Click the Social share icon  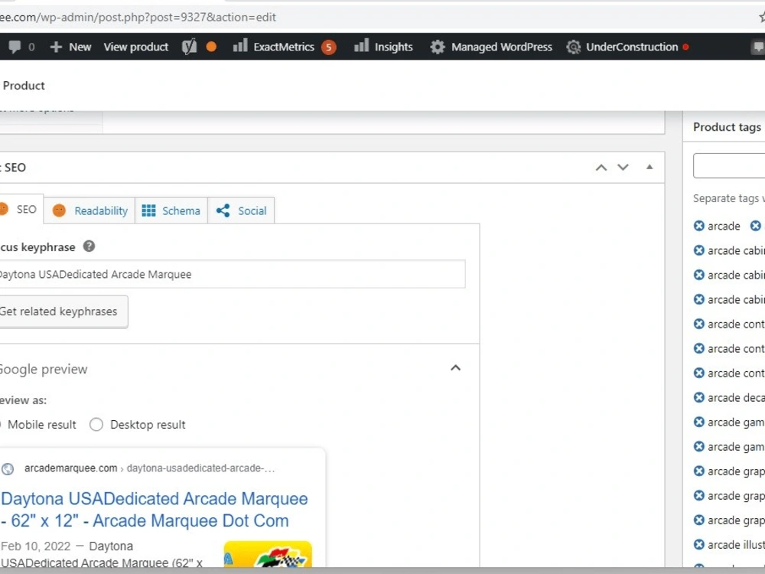pyautogui.click(x=223, y=210)
